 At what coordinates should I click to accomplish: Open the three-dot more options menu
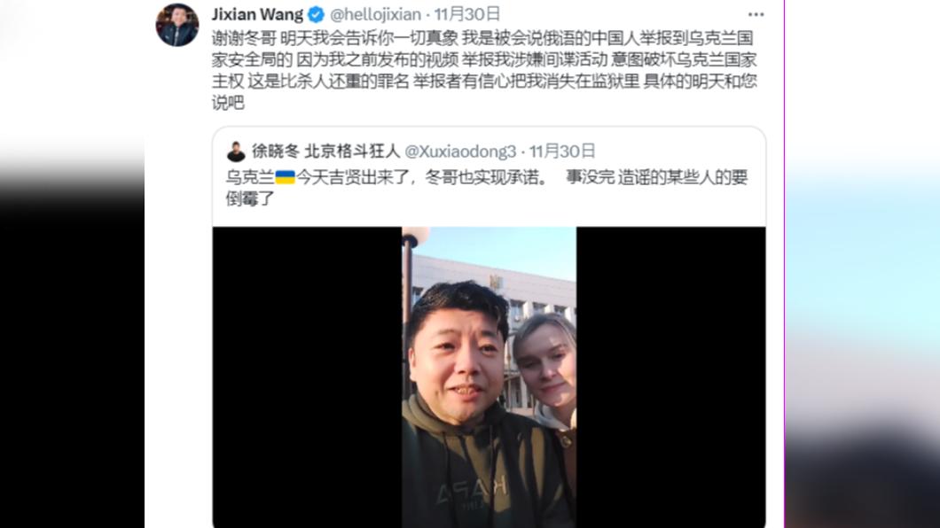(756, 14)
